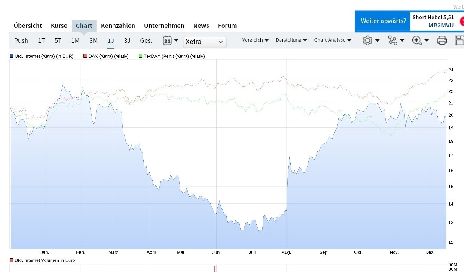Expand the Chart-Analyse menu
Image resolution: width=464 pixels, height=272 pixels.
pyautogui.click(x=333, y=40)
